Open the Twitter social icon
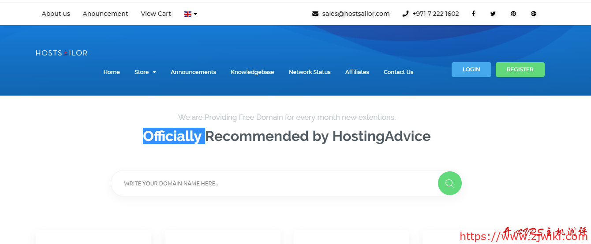 point(493,14)
